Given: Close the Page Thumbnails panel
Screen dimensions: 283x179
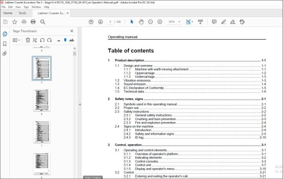Looking at the screenshot, I should 72,31.
